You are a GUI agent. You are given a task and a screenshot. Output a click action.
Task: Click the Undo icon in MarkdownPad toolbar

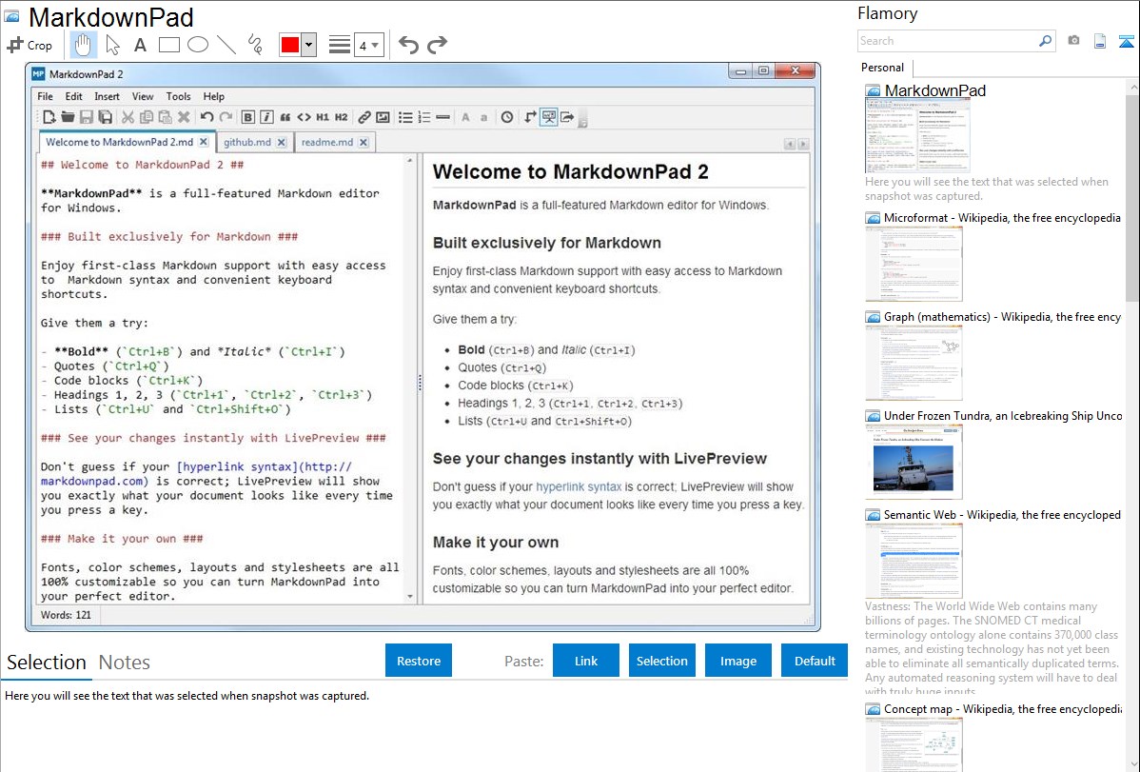(206, 117)
